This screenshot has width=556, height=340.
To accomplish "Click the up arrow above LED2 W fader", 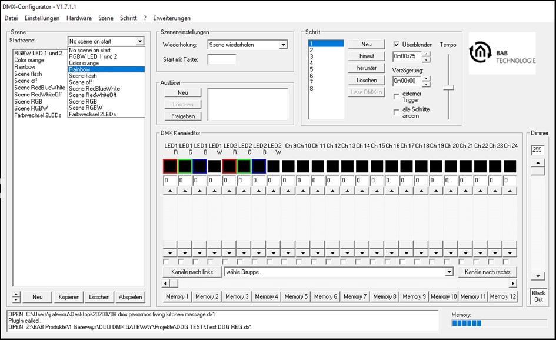I will click(x=274, y=191).
